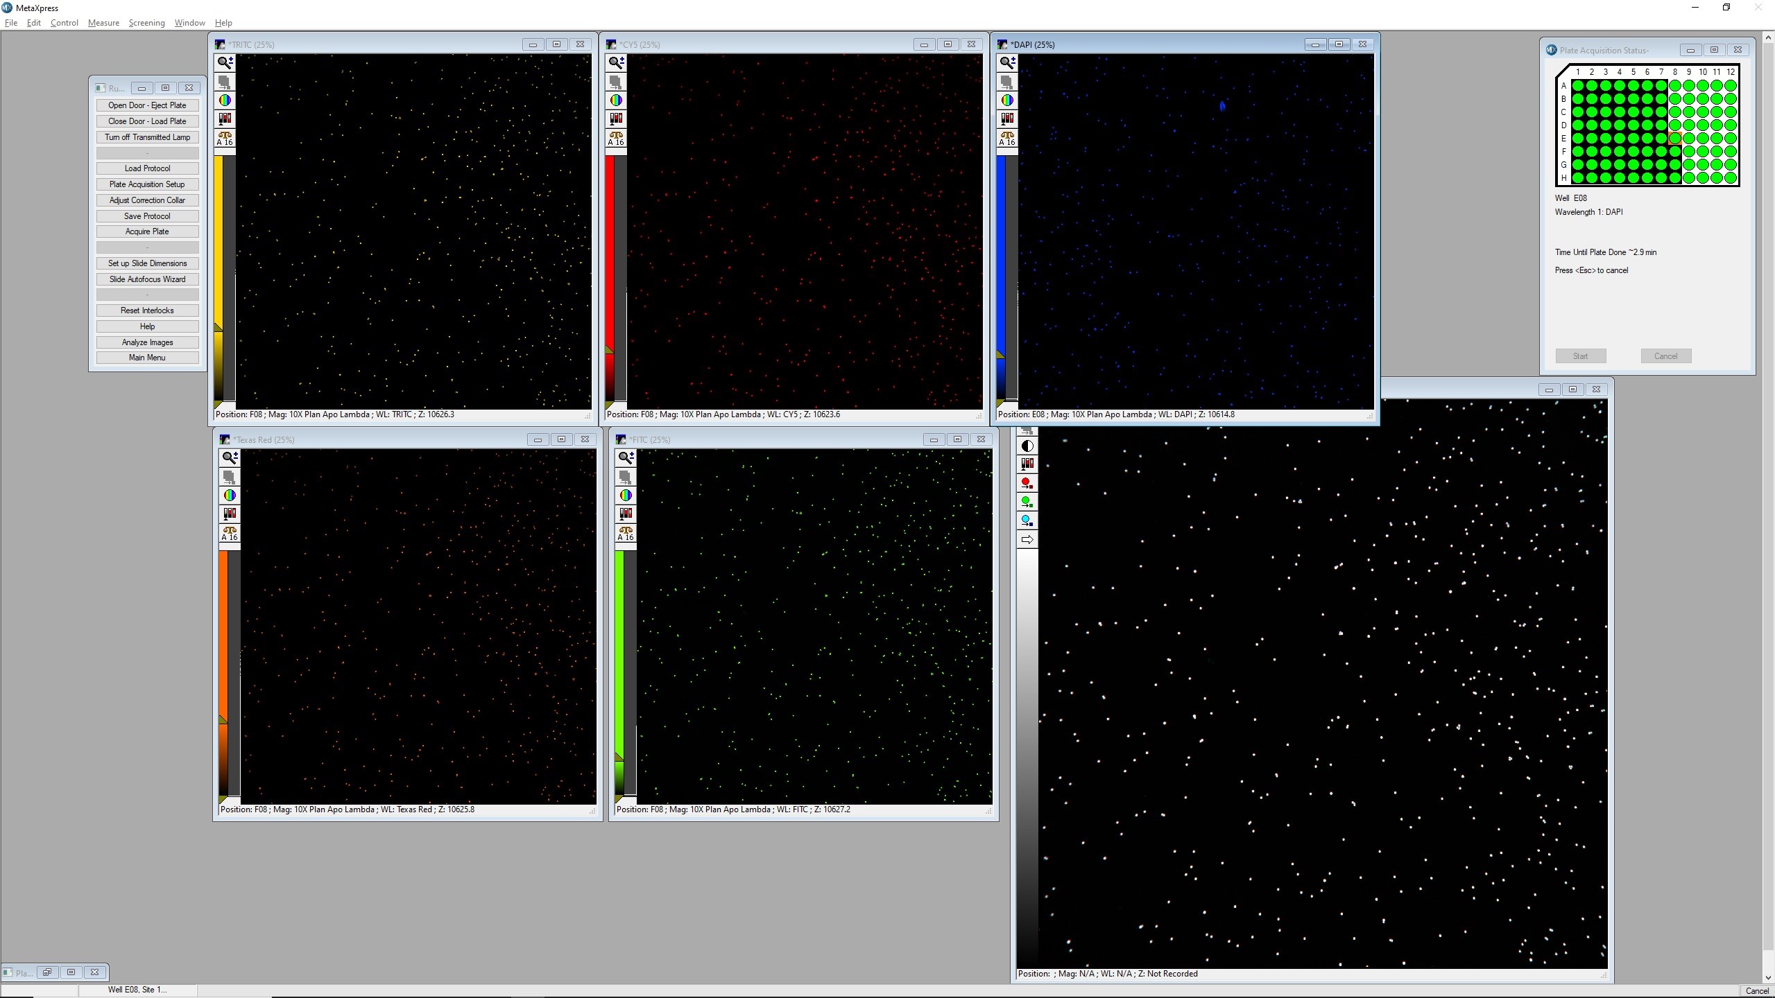1775x998 pixels.
Task: Click green channel arrow icon in composite window
Action: tap(1027, 502)
